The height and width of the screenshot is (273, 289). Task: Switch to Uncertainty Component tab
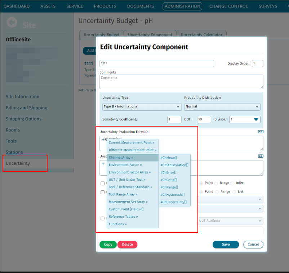click(x=150, y=35)
